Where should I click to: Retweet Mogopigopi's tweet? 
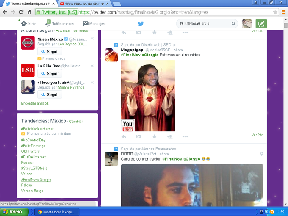coord(138,137)
